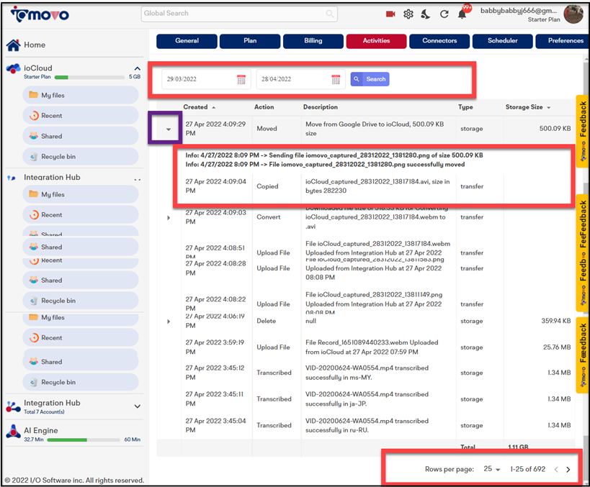Click the '27 Apr 2022 3:59:19 PM' created cell
This screenshot has height=487, width=590.
coord(215,347)
